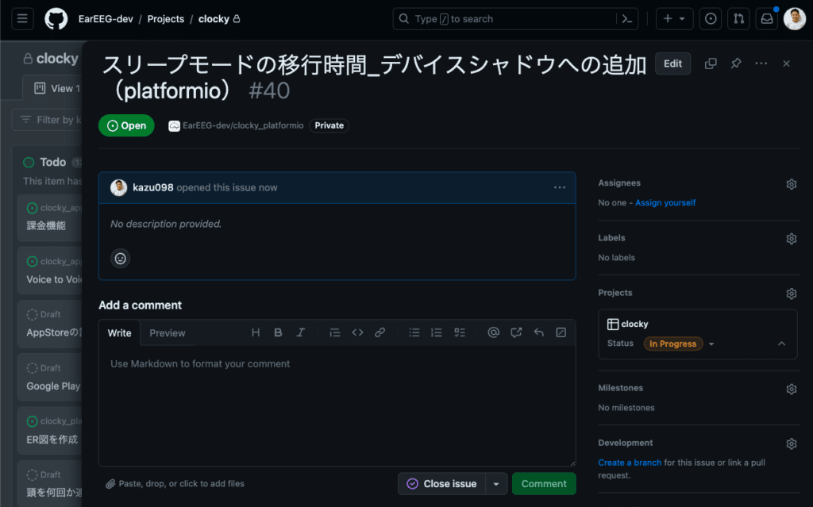Click Assign yourself link
The height and width of the screenshot is (507, 813).
pos(665,202)
